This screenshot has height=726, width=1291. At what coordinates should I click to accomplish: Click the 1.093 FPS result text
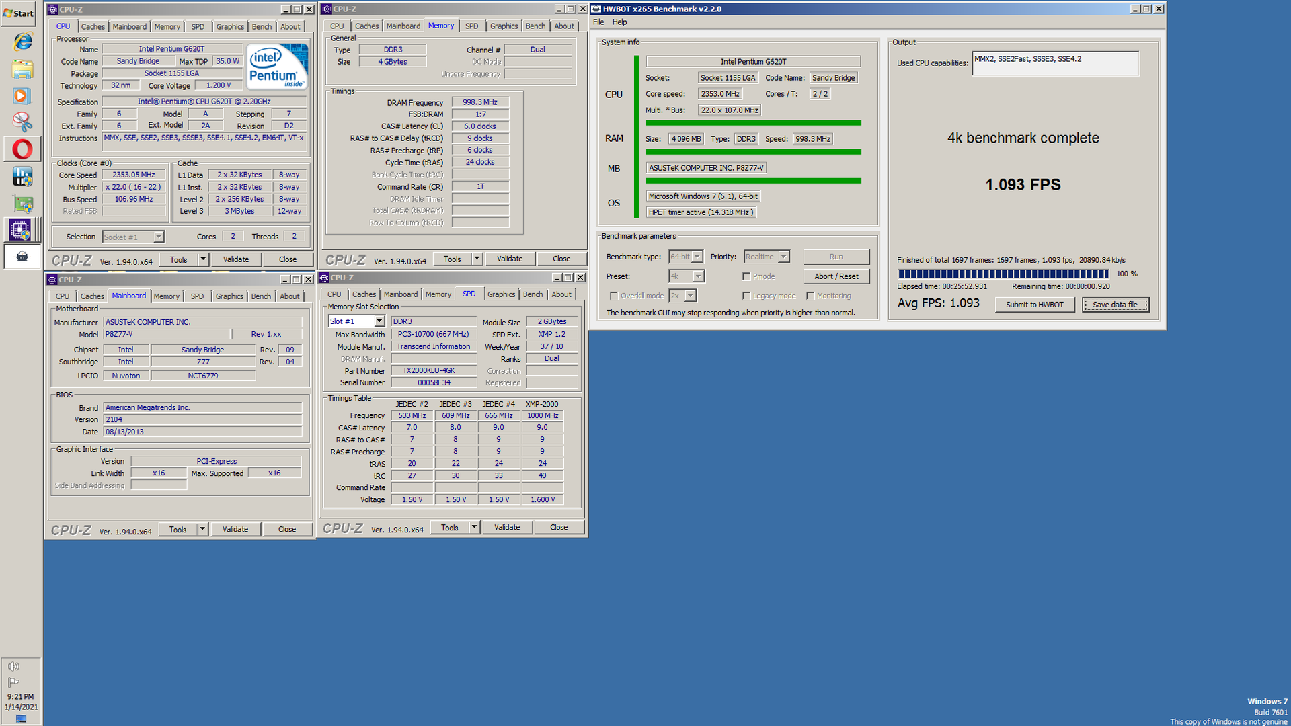click(x=1023, y=185)
